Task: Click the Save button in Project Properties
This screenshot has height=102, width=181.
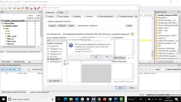Action: click(120, 88)
